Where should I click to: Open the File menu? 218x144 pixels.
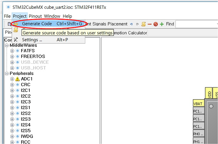coord(7,16)
